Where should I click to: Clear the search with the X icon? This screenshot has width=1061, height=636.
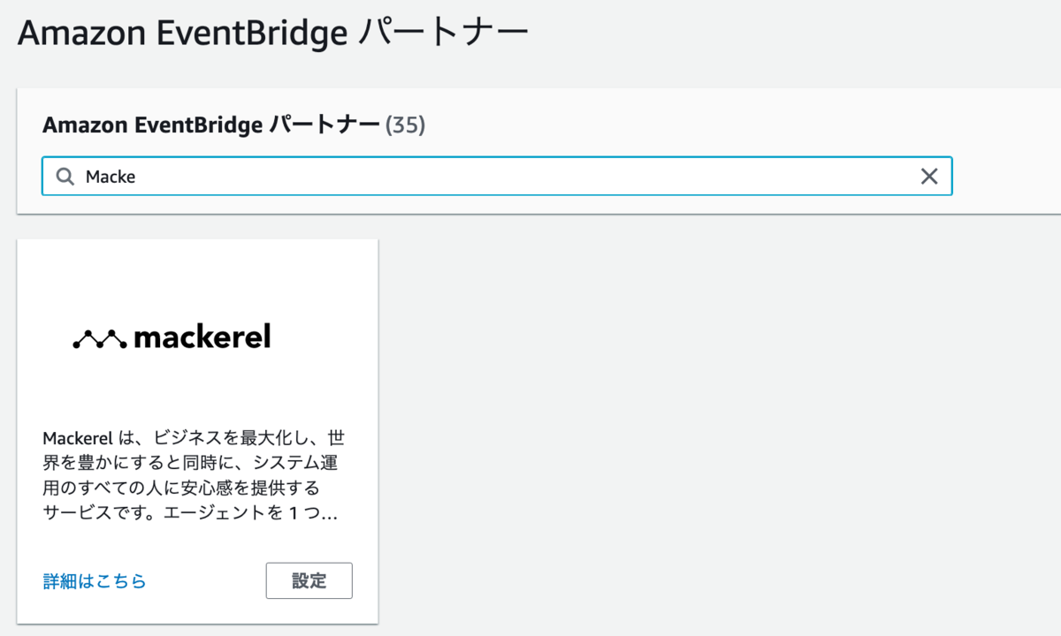click(929, 176)
